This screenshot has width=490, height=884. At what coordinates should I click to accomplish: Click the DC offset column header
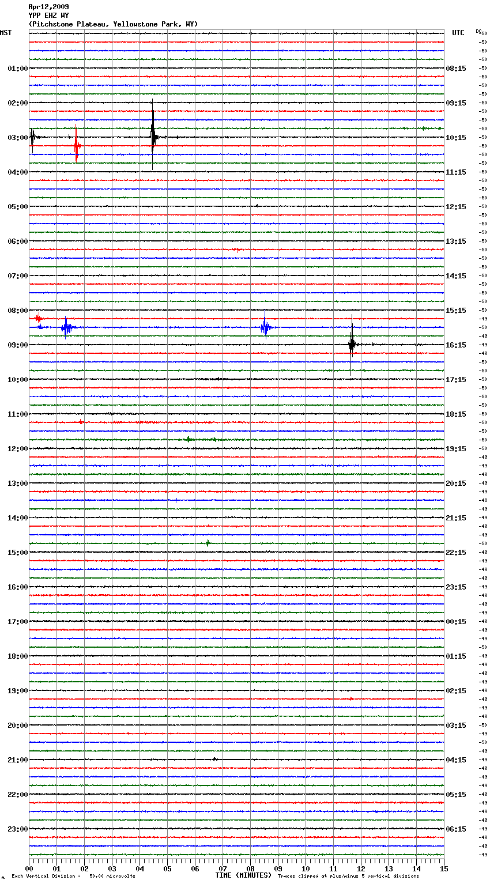pyautogui.click(x=478, y=31)
